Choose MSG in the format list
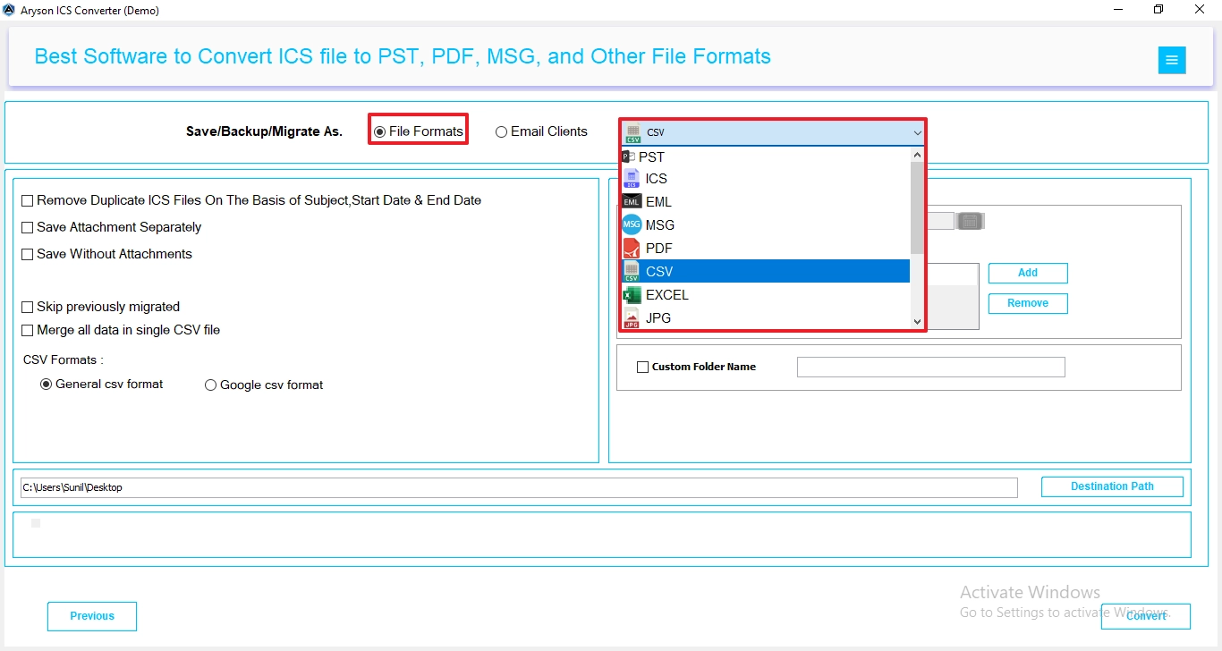The image size is (1222, 651). [766, 225]
